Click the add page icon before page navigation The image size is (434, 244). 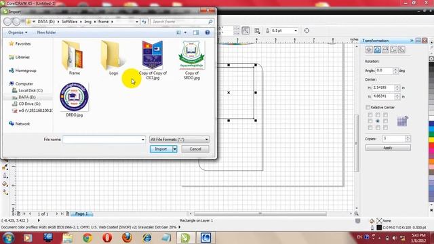[x=18, y=213]
